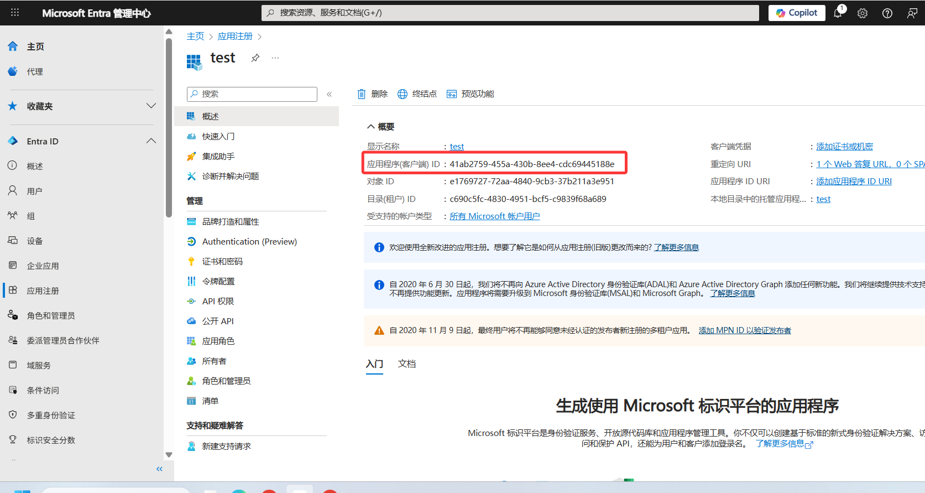The height and width of the screenshot is (493, 925).
Task: Click the help question mark icon
Action: coord(887,13)
